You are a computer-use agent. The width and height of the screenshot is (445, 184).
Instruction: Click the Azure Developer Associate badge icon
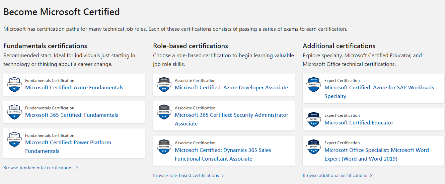(x=164, y=85)
